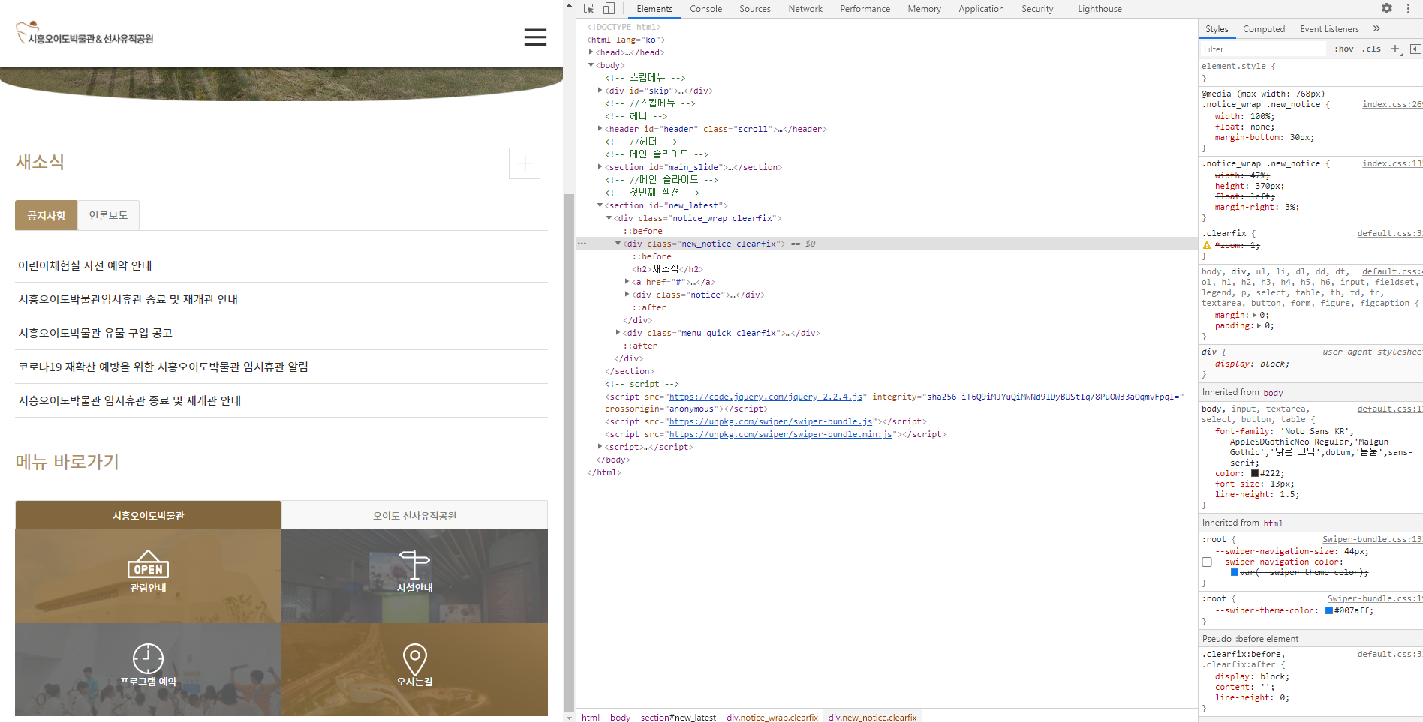This screenshot has width=1423, height=722.
Task: Select html in the breadcrumb bar
Action: 591,718
